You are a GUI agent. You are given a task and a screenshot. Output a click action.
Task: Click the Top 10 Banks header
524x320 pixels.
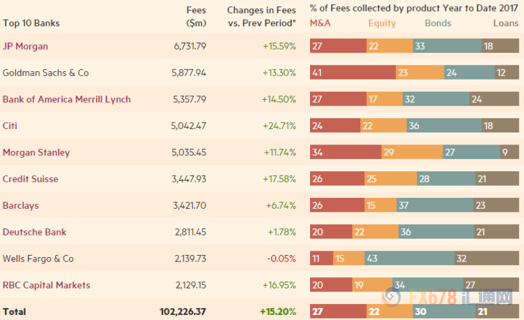pos(31,23)
